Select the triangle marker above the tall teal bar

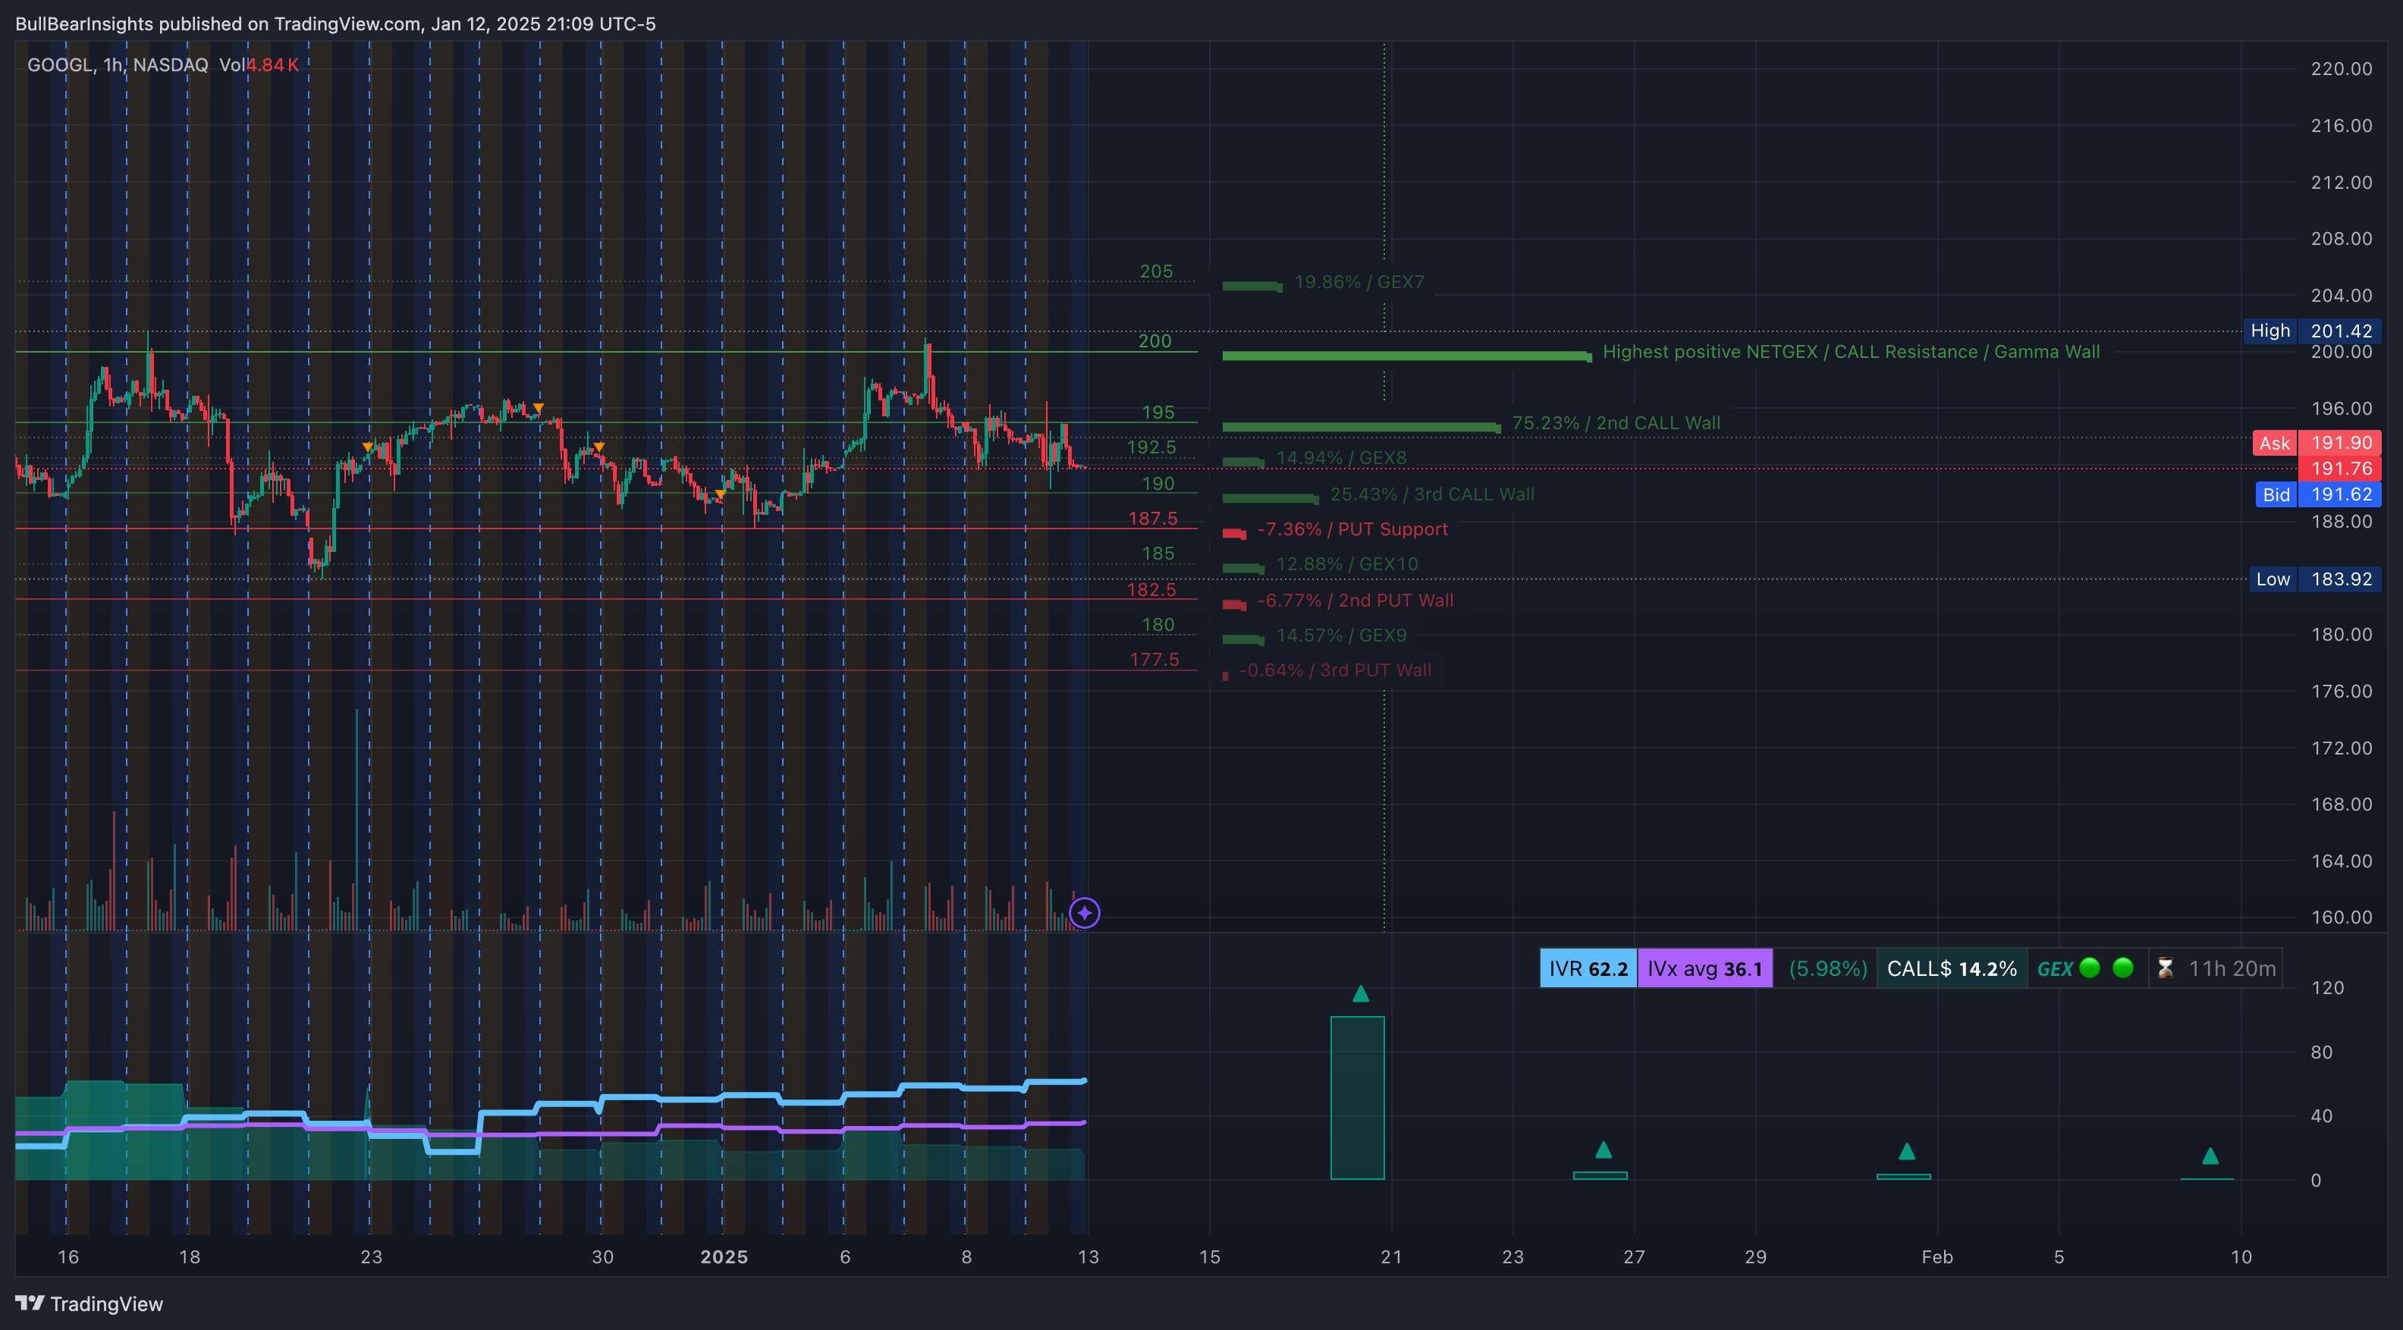click(1360, 993)
